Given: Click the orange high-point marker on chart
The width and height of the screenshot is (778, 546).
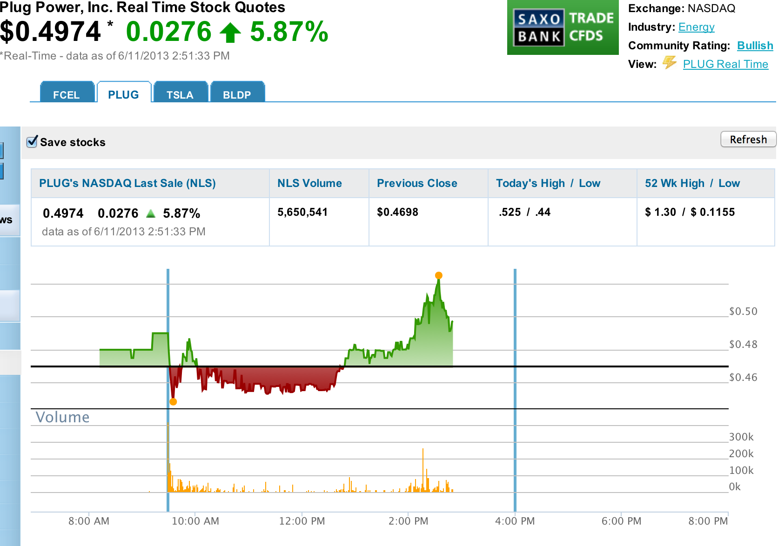Looking at the screenshot, I should click(438, 275).
